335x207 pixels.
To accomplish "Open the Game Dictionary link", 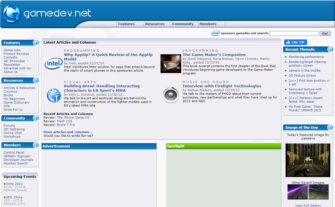I will point(16,102).
